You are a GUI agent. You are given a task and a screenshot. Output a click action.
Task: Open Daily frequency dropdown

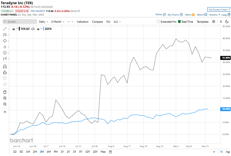pyautogui.click(x=43, y=22)
